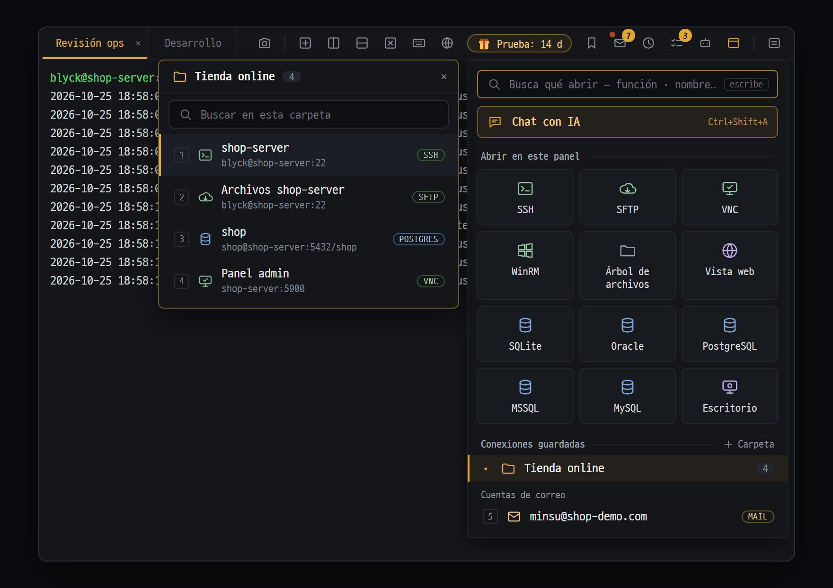833x588 pixels.
Task: Open an SSH tile in this panel
Action: 525,198
